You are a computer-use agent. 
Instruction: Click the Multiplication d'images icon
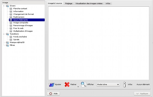click(x=11, y=31)
